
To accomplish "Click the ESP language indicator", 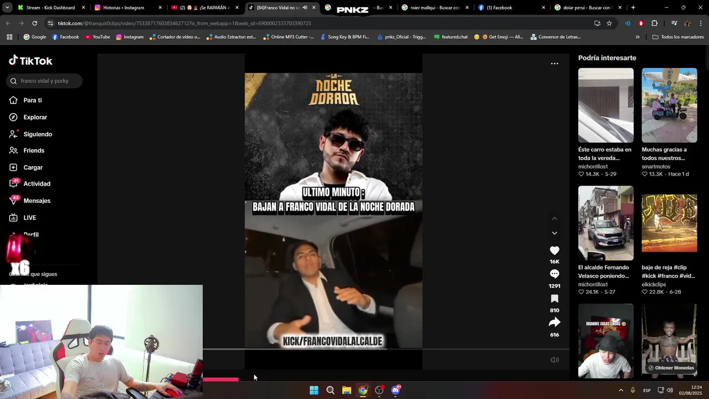I will pyautogui.click(x=647, y=391).
